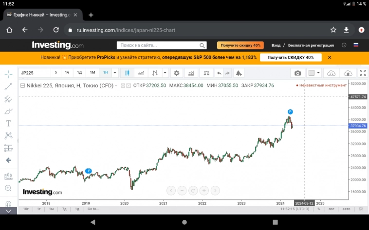Open chart style dropdown next to bars icon
Screen dimensions: 369x230
(166, 73)
